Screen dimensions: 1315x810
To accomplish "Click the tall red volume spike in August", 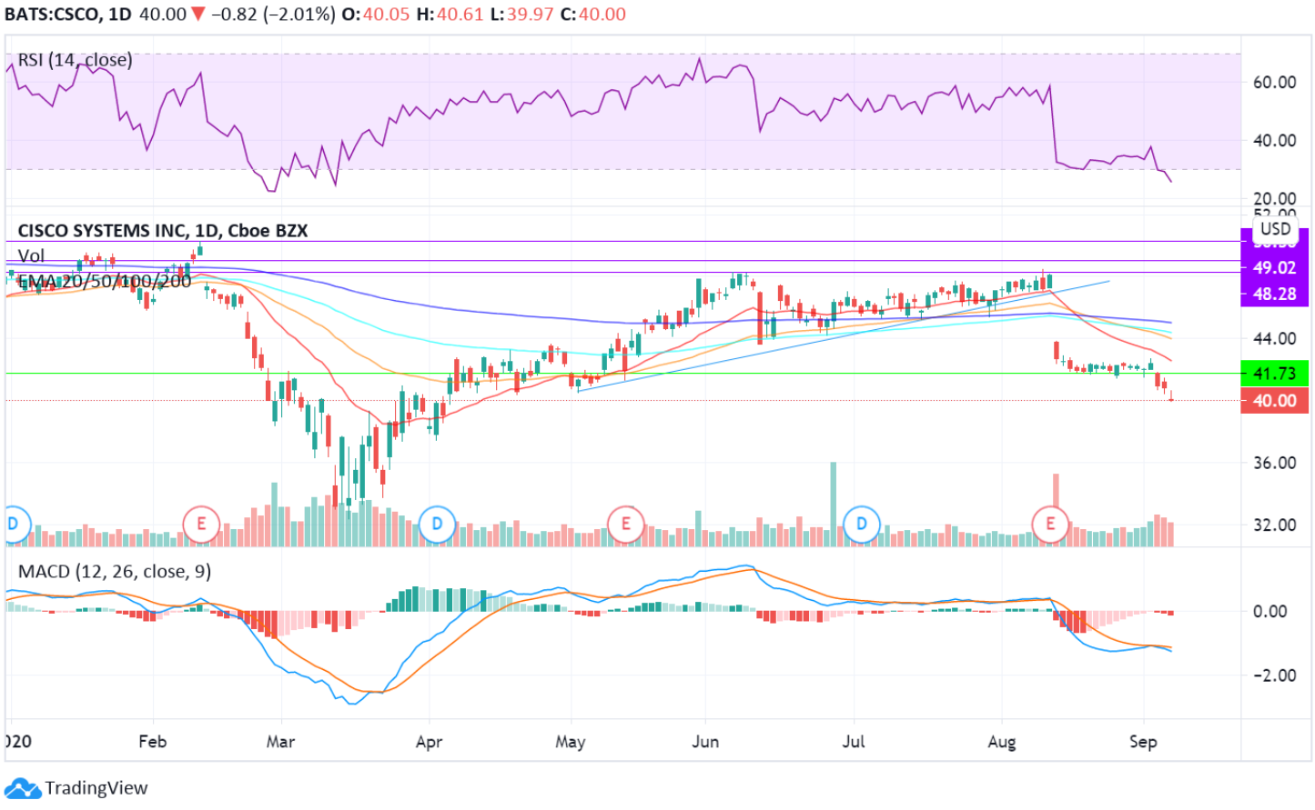I will pyautogui.click(x=1056, y=509).
